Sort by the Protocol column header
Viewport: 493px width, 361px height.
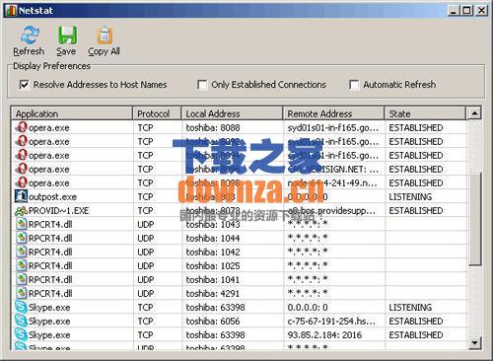coord(157,113)
